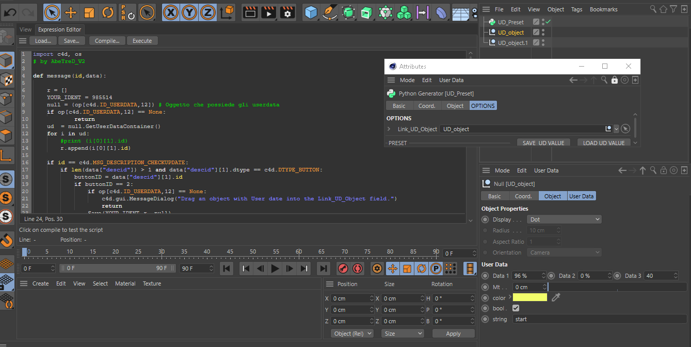This screenshot has height=347, width=691.
Task: Go to the start of animation
Action: (x=227, y=269)
